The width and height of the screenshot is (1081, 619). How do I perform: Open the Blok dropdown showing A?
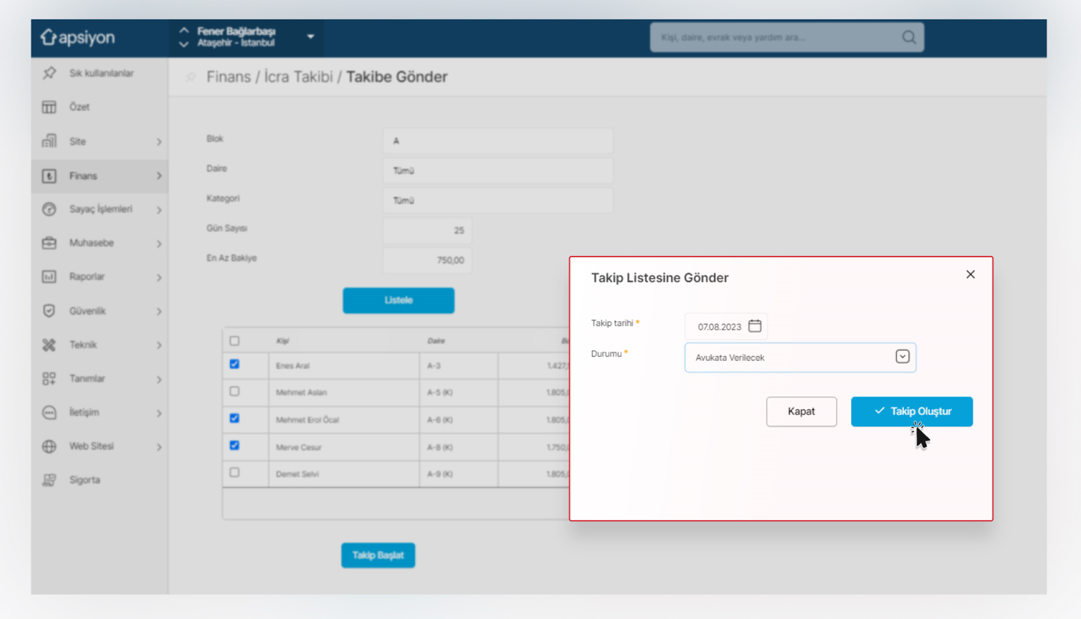coord(498,141)
